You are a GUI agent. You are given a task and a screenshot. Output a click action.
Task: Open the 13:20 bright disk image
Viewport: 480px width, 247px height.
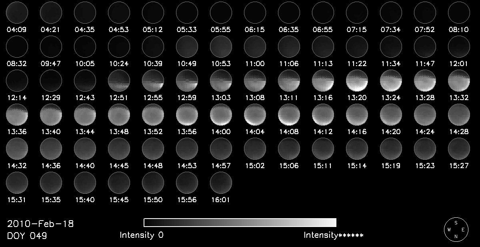(x=357, y=80)
